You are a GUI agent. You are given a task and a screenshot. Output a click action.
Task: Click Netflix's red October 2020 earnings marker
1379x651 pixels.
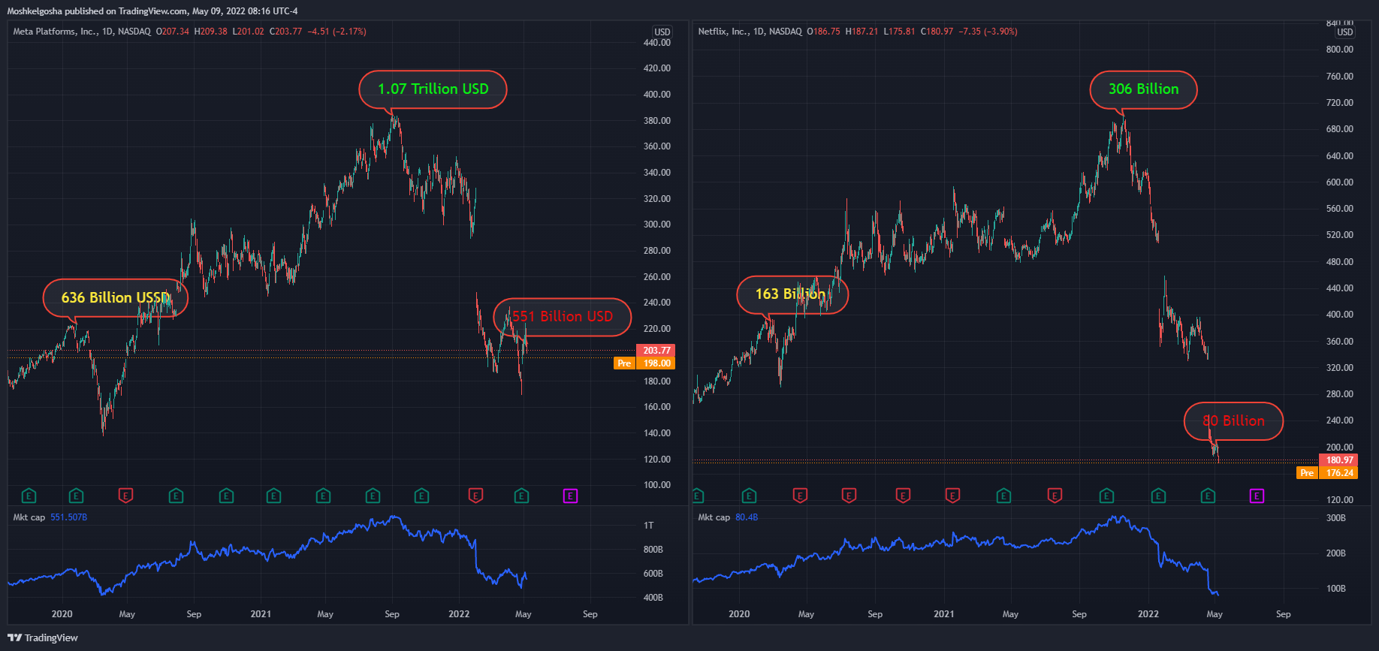[x=903, y=496]
